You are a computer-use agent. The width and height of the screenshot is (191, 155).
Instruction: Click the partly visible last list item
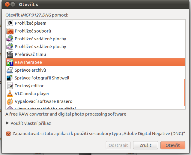(95, 107)
